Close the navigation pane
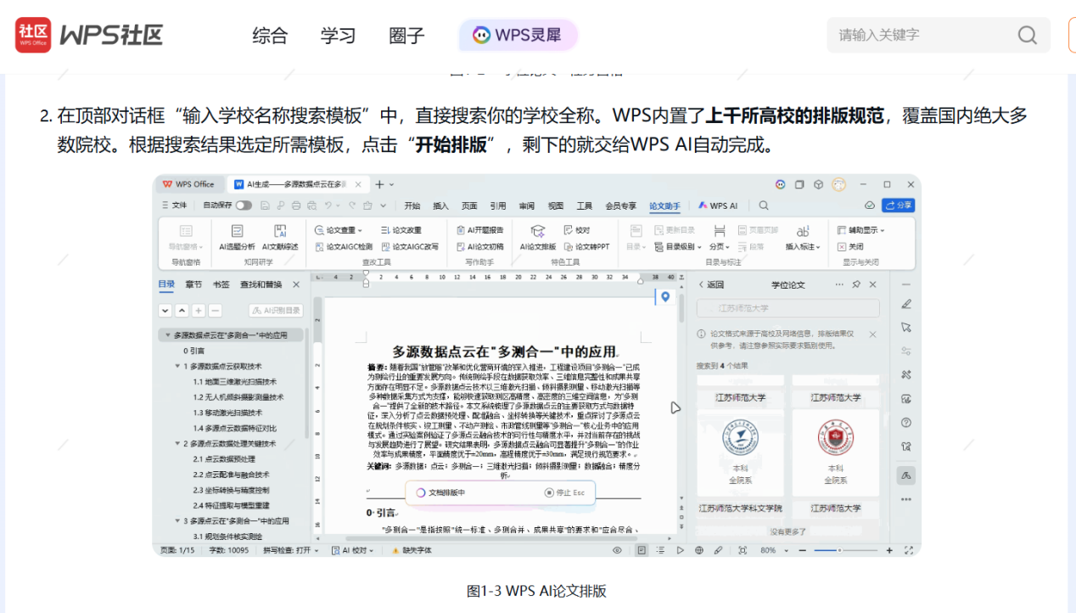The height and width of the screenshot is (613, 1076). pyautogui.click(x=296, y=284)
